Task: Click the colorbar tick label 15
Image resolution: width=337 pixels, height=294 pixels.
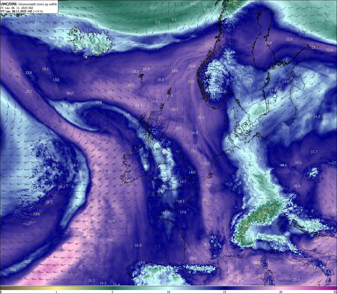Action: click(225, 292)
